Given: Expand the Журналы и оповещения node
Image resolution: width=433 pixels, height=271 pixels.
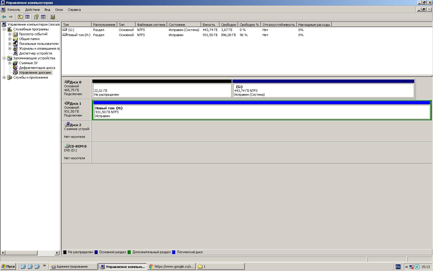Looking at the screenshot, I should click(10, 48).
